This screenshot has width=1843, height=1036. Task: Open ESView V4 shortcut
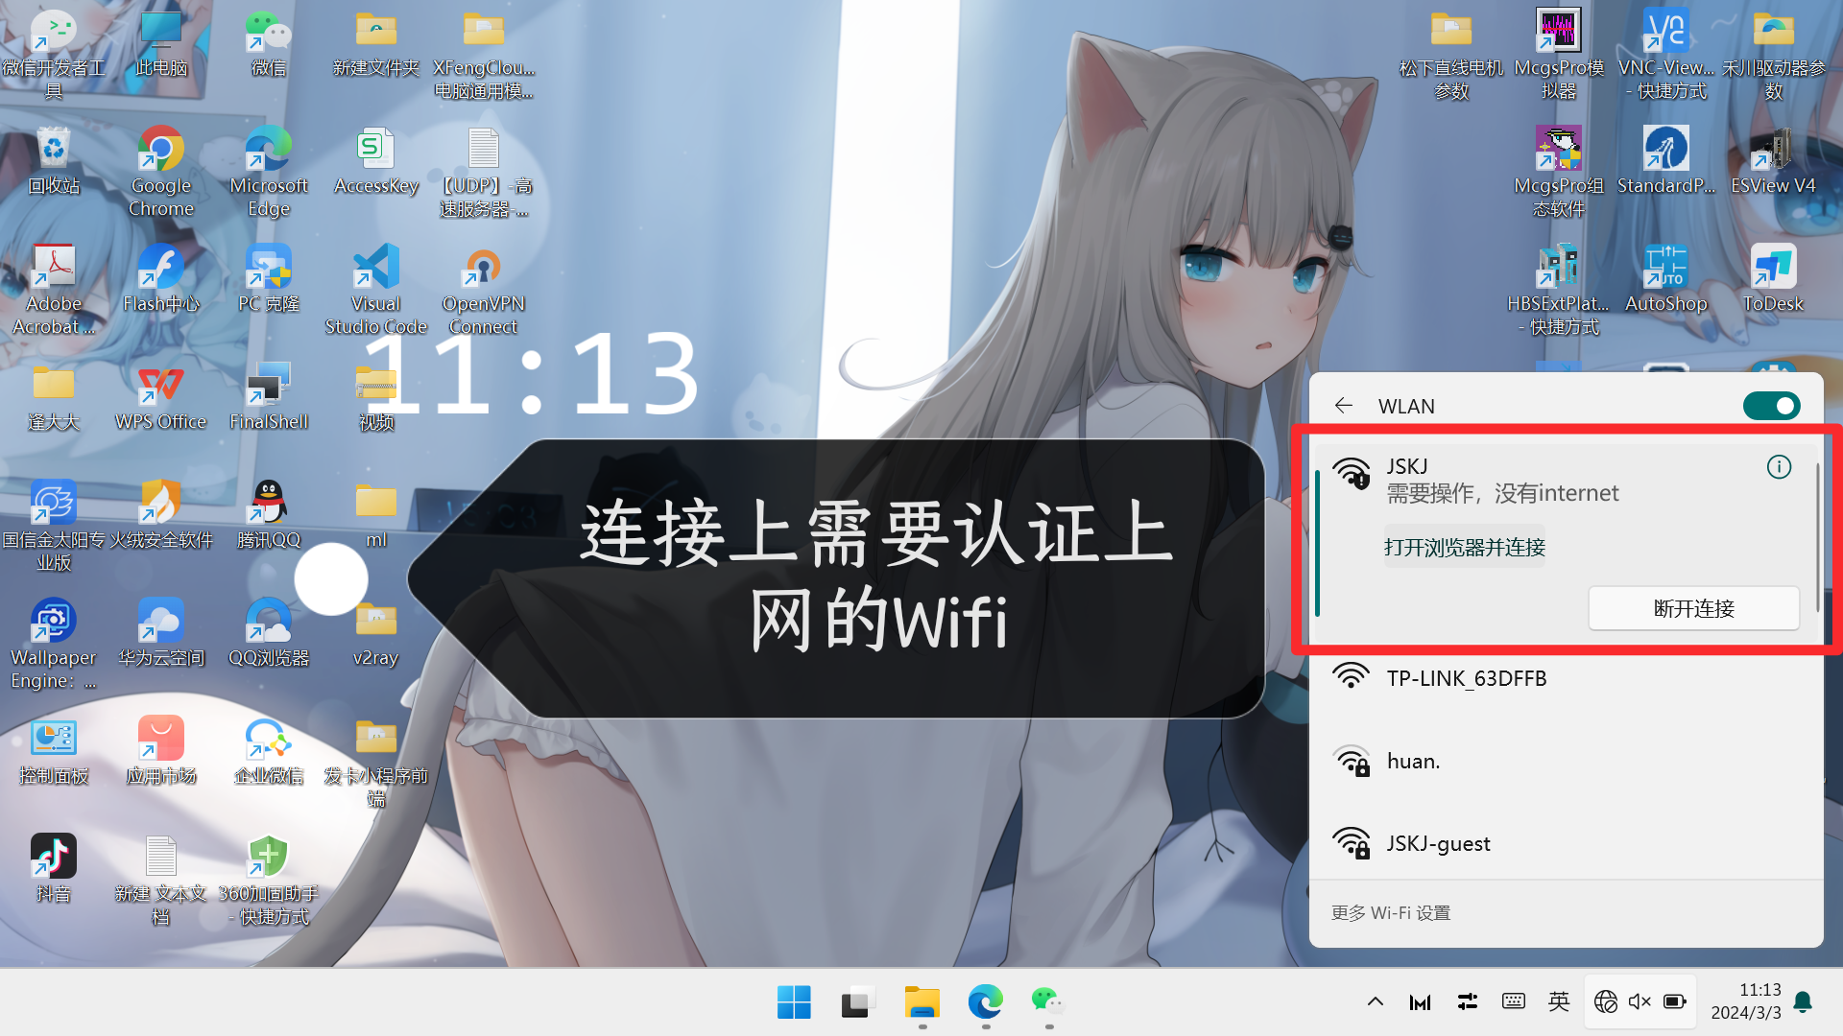click(1773, 161)
